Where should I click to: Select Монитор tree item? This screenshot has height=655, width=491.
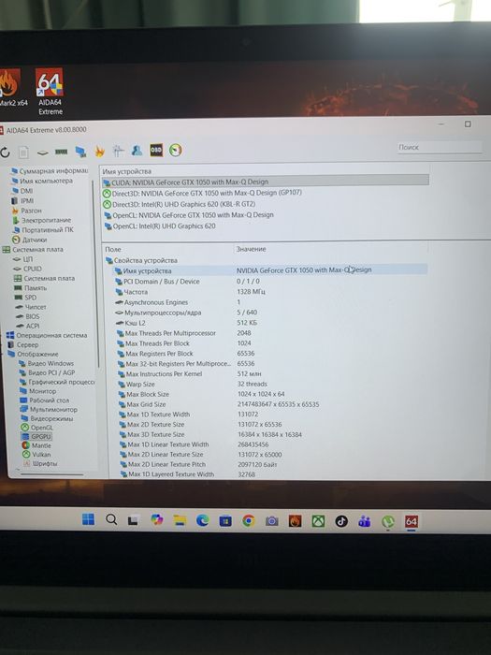37,391
